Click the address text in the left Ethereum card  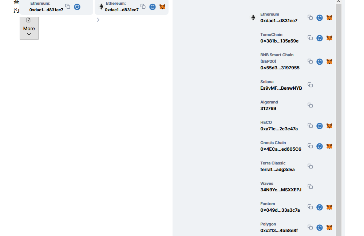pos(46,10)
